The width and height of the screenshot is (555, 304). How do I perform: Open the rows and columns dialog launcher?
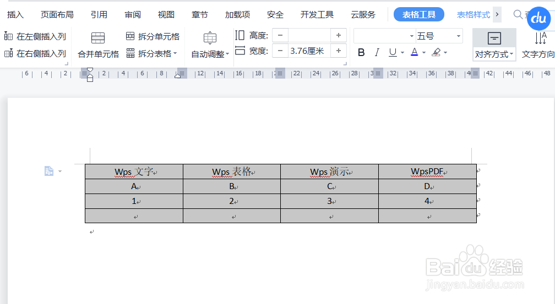66,64
